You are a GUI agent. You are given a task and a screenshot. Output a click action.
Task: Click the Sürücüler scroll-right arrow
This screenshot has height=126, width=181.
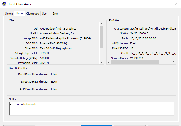pos(174,62)
